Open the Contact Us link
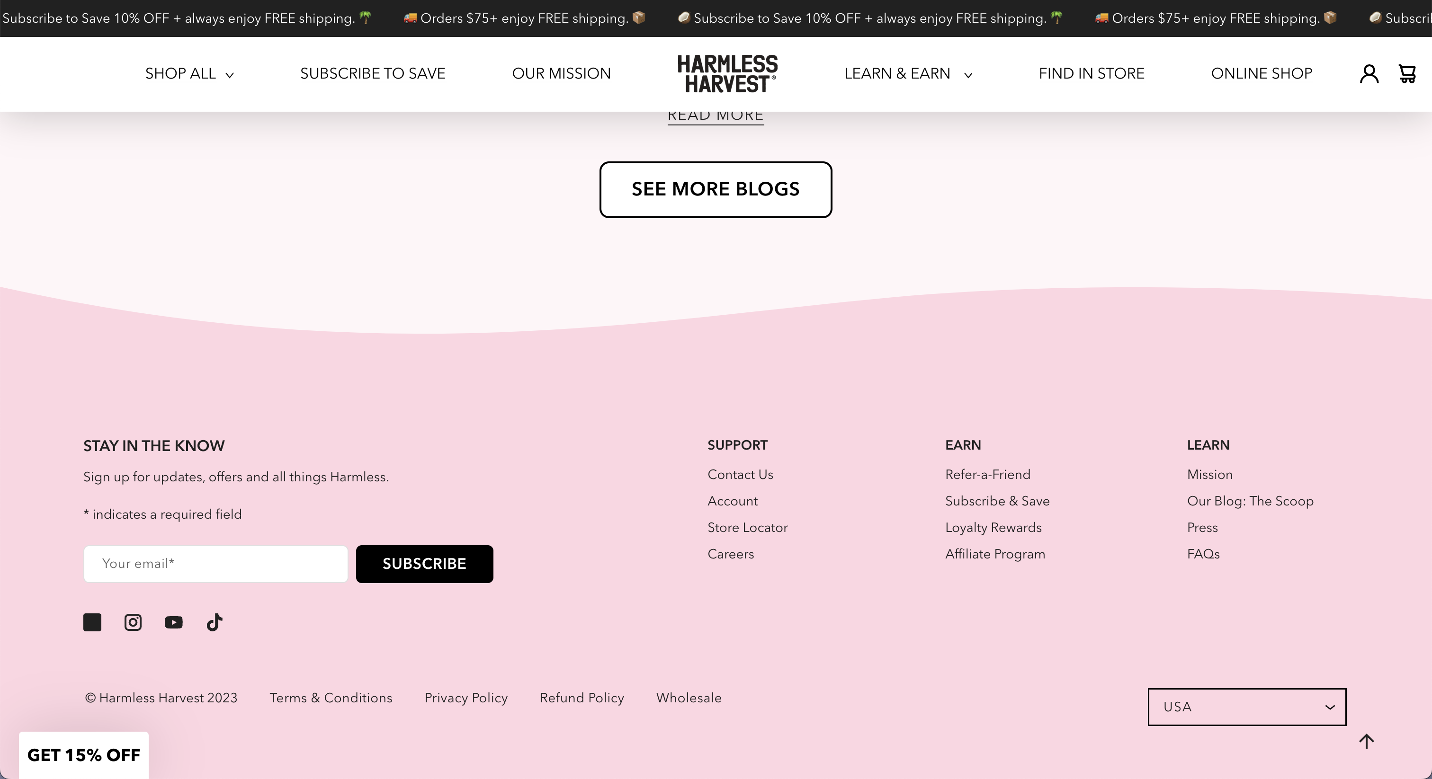This screenshot has width=1432, height=779. click(x=741, y=475)
